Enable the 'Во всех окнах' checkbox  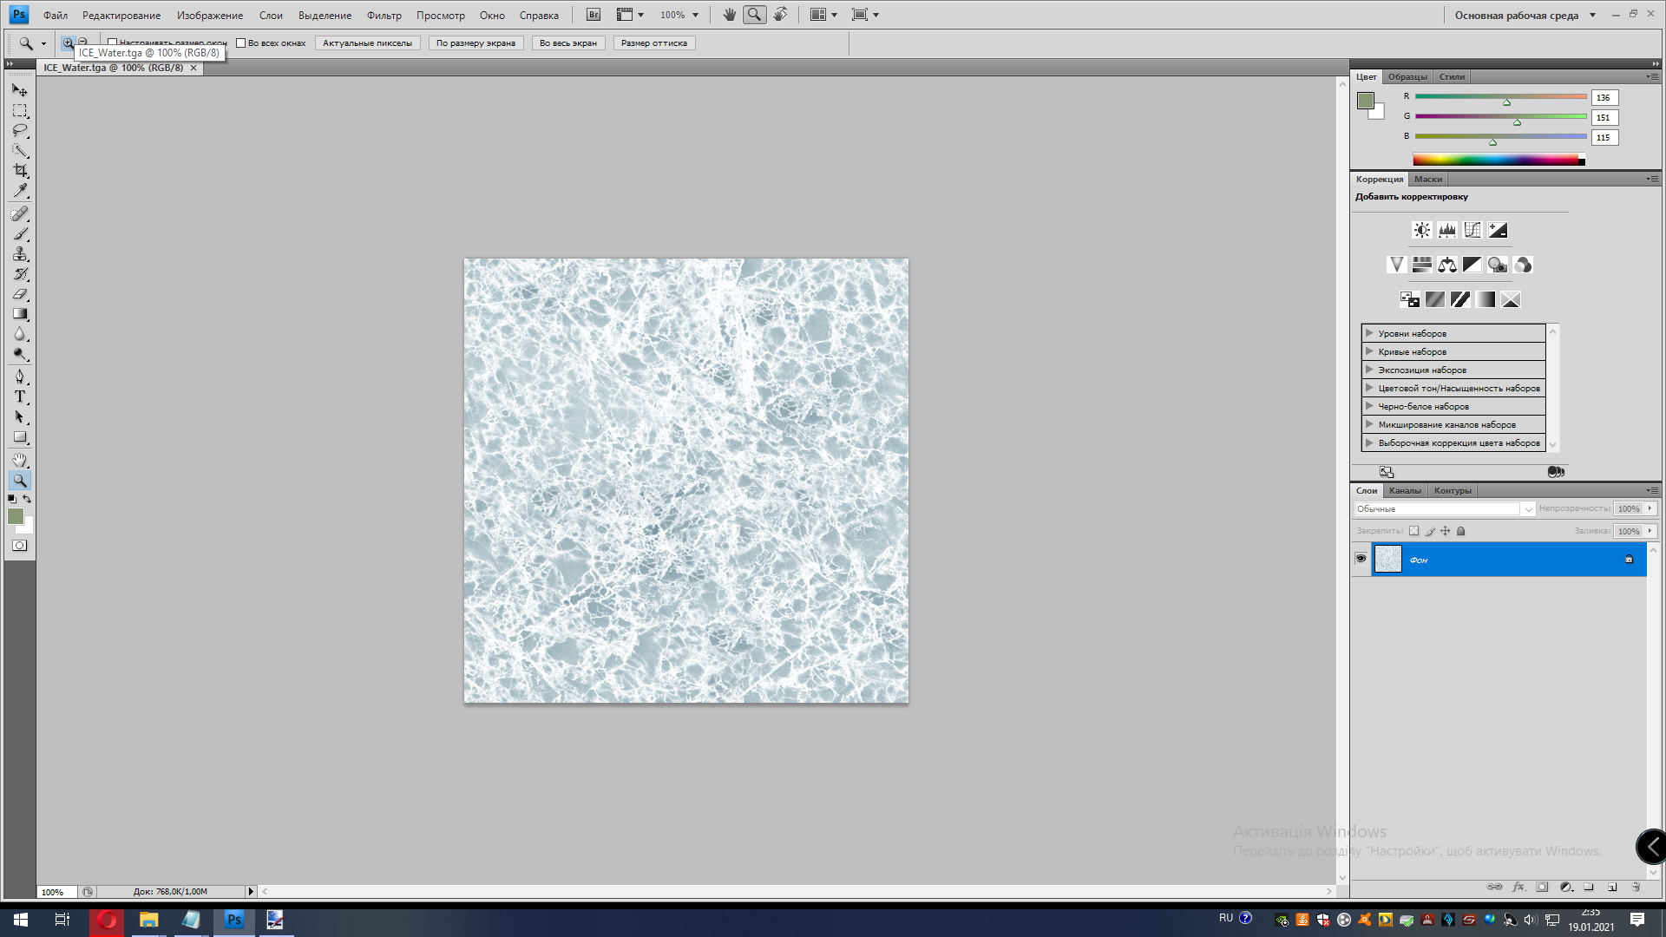(x=241, y=43)
